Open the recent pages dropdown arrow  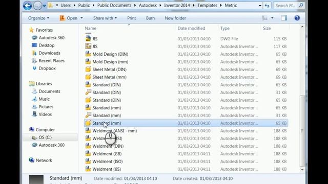click(44, 6)
